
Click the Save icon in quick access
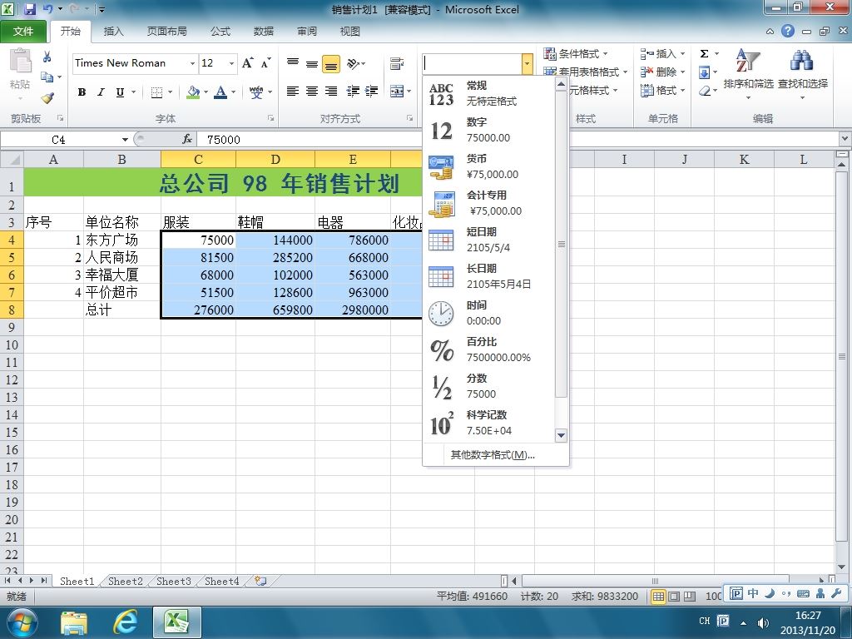[30, 9]
